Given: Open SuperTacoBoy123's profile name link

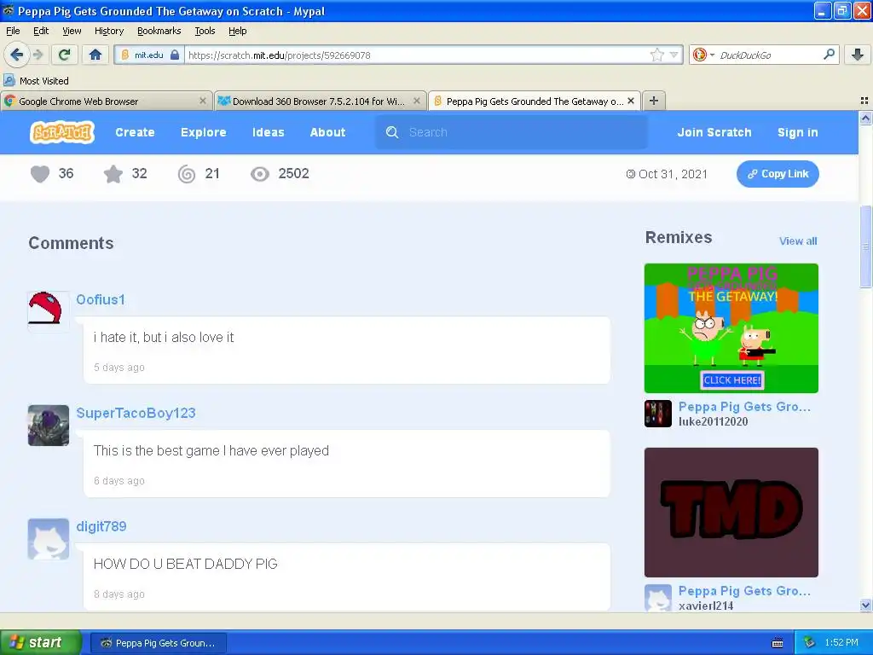Looking at the screenshot, I should pyautogui.click(x=136, y=413).
